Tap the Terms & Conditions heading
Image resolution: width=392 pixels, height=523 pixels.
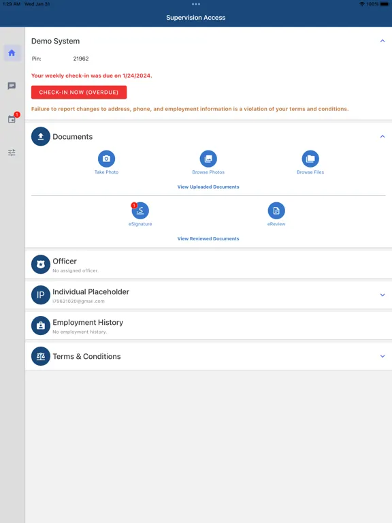coord(86,356)
